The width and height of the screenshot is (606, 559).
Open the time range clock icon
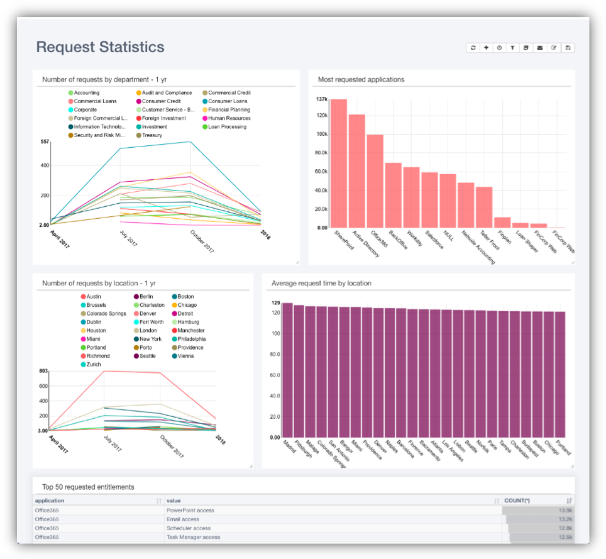[x=499, y=48]
